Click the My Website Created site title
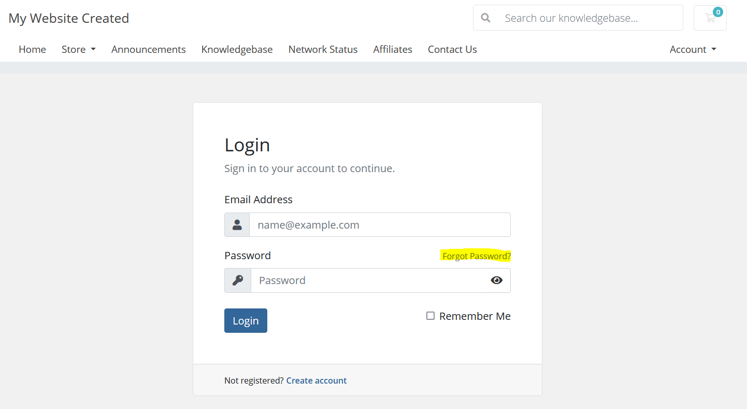 pos(69,18)
